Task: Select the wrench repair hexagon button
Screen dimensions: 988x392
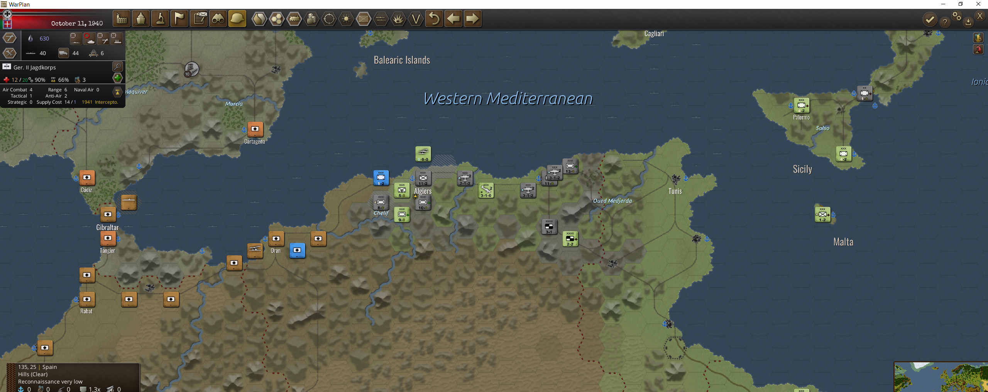Action: click(x=10, y=53)
